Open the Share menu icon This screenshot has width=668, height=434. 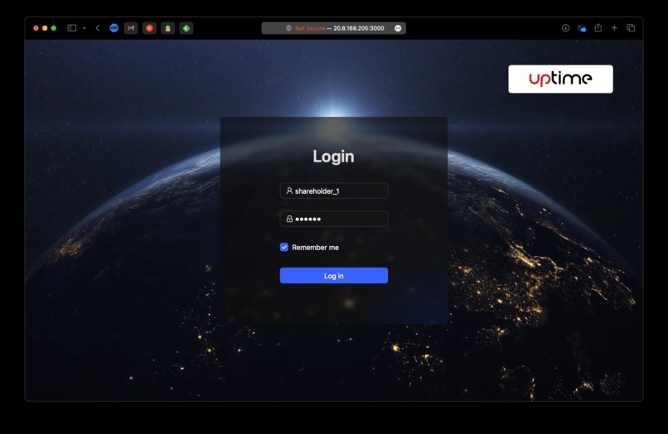click(598, 27)
